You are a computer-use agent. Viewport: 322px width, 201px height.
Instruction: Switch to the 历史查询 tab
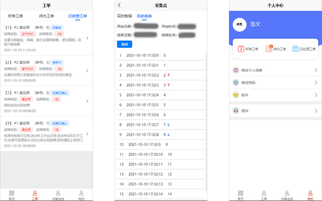[x=144, y=16]
